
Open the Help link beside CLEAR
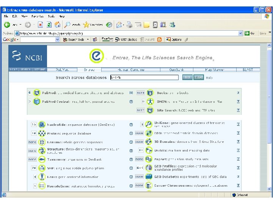pyautogui.click(x=209, y=78)
